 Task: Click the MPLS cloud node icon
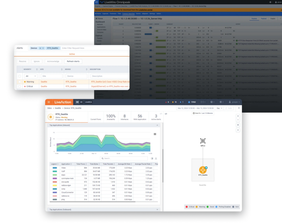(203, 141)
